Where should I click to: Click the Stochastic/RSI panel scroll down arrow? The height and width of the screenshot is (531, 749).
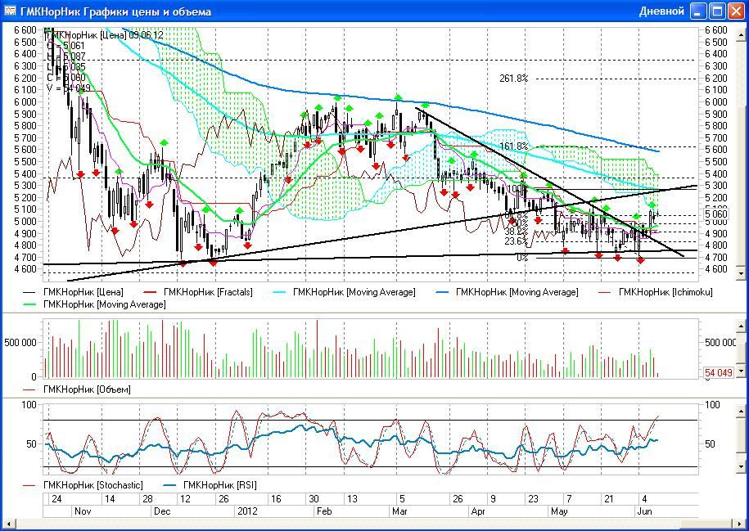pos(742,466)
